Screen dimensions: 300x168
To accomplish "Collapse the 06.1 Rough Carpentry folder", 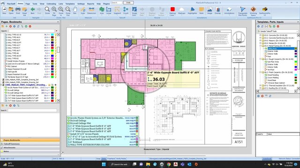I will tap(260, 59).
